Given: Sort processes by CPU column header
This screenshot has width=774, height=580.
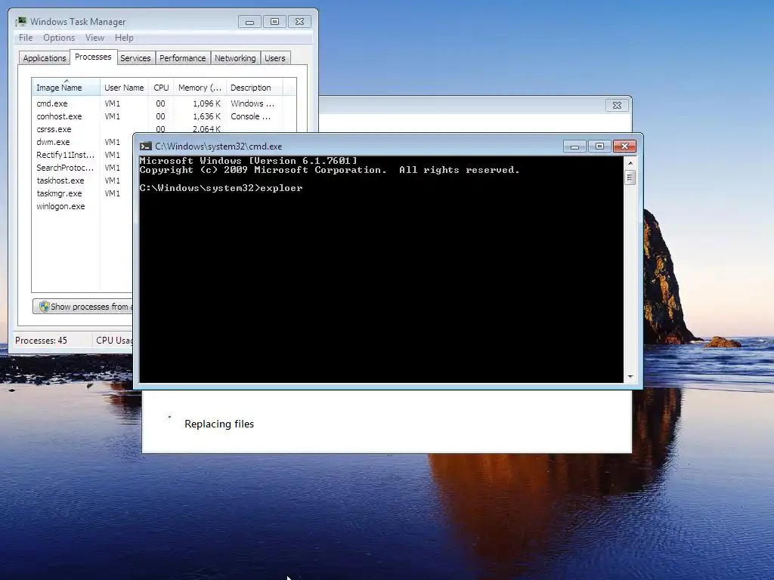Looking at the screenshot, I should pyautogui.click(x=161, y=88).
